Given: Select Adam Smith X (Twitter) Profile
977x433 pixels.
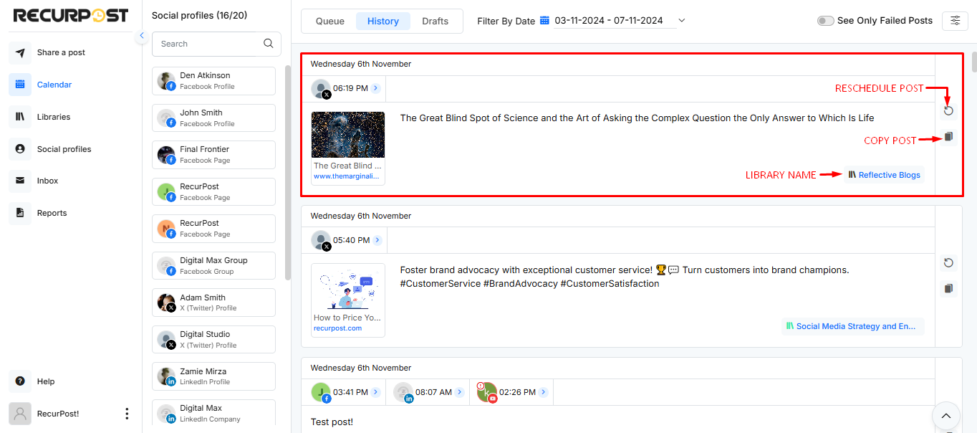Looking at the screenshot, I should [x=213, y=302].
